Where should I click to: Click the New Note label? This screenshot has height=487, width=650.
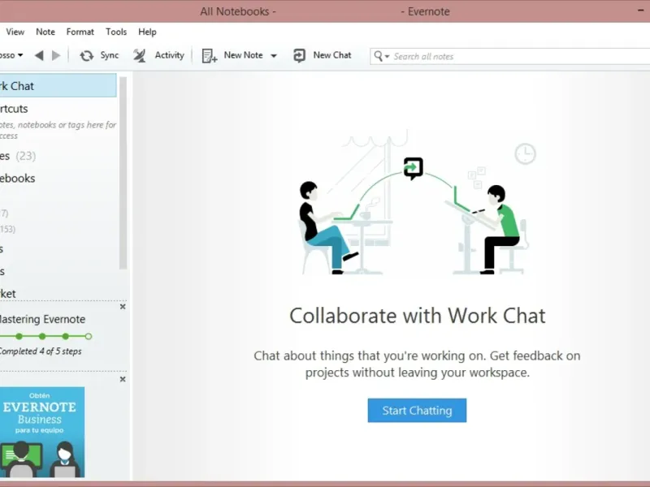point(243,55)
